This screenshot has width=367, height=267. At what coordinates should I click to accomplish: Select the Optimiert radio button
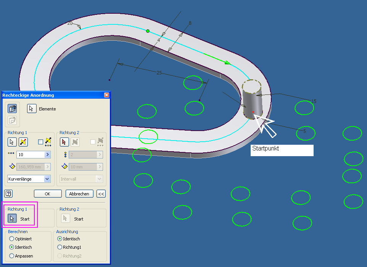[x=11, y=239]
